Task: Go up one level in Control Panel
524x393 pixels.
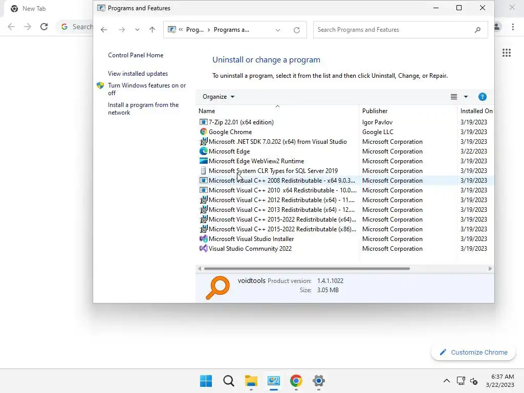Action: point(152,30)
